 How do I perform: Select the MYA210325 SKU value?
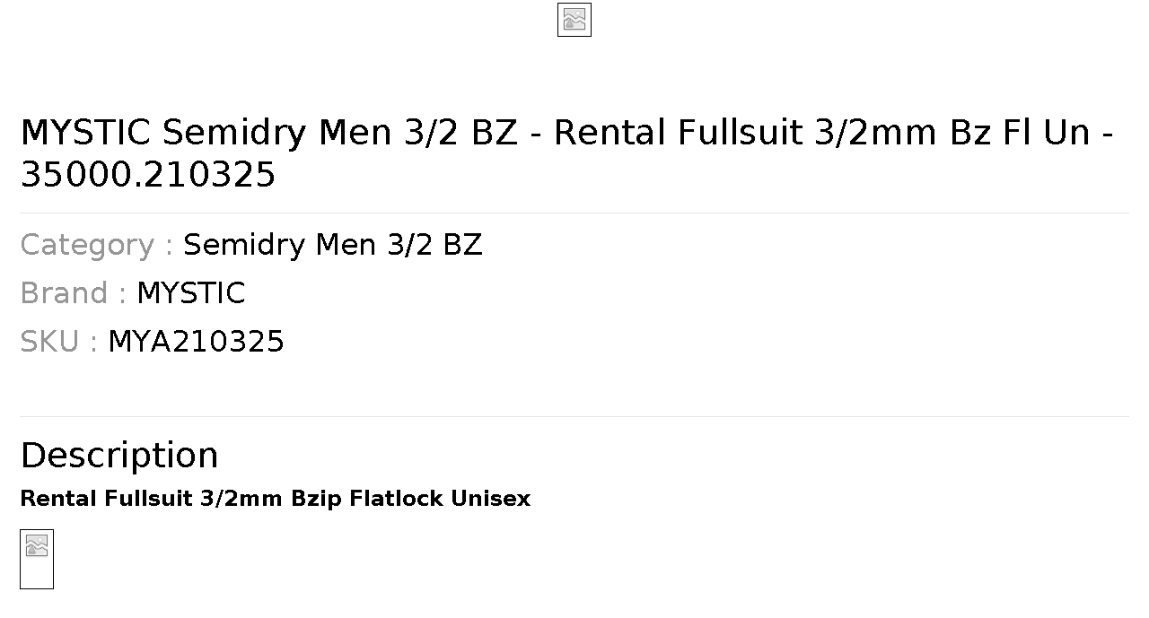coord(197,342)
